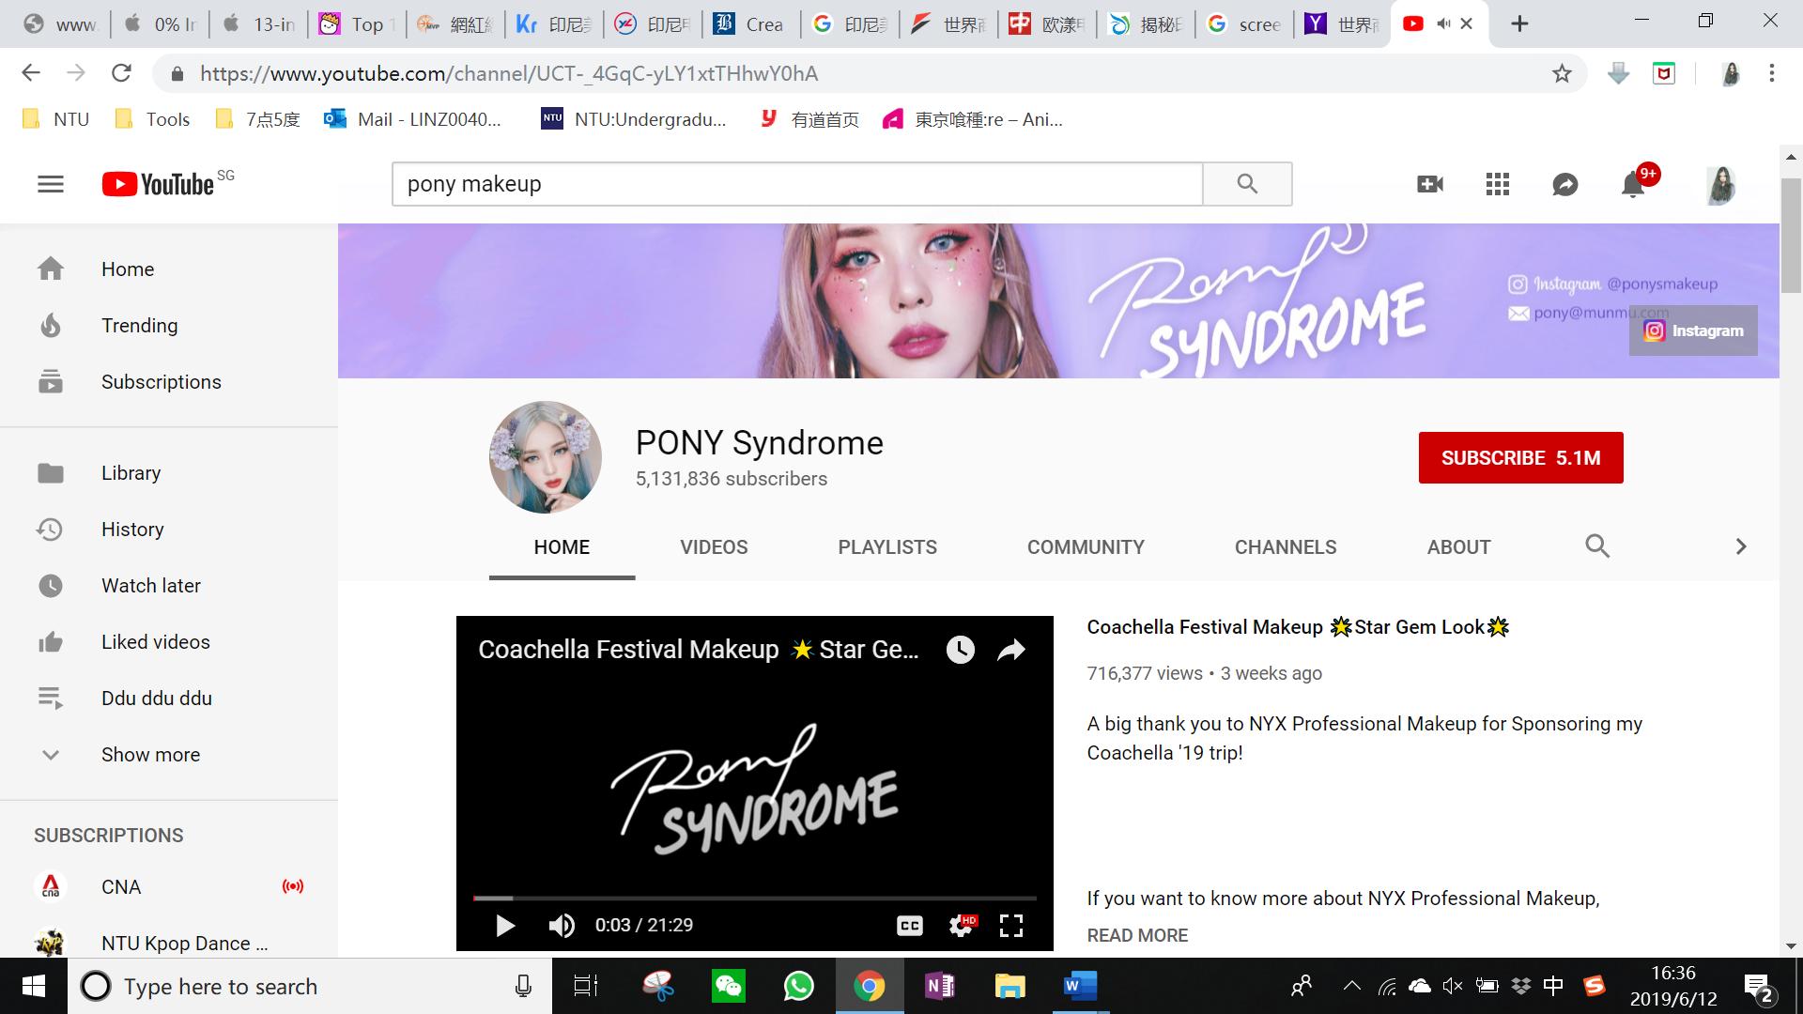Viewport: 1803px width, 1014px height.
Task: Expand Show more in sidebar
Action: click(150, 755)
